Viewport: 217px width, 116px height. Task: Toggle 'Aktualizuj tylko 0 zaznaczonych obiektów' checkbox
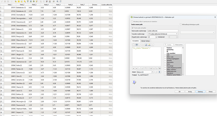click(x=132, y=22)
